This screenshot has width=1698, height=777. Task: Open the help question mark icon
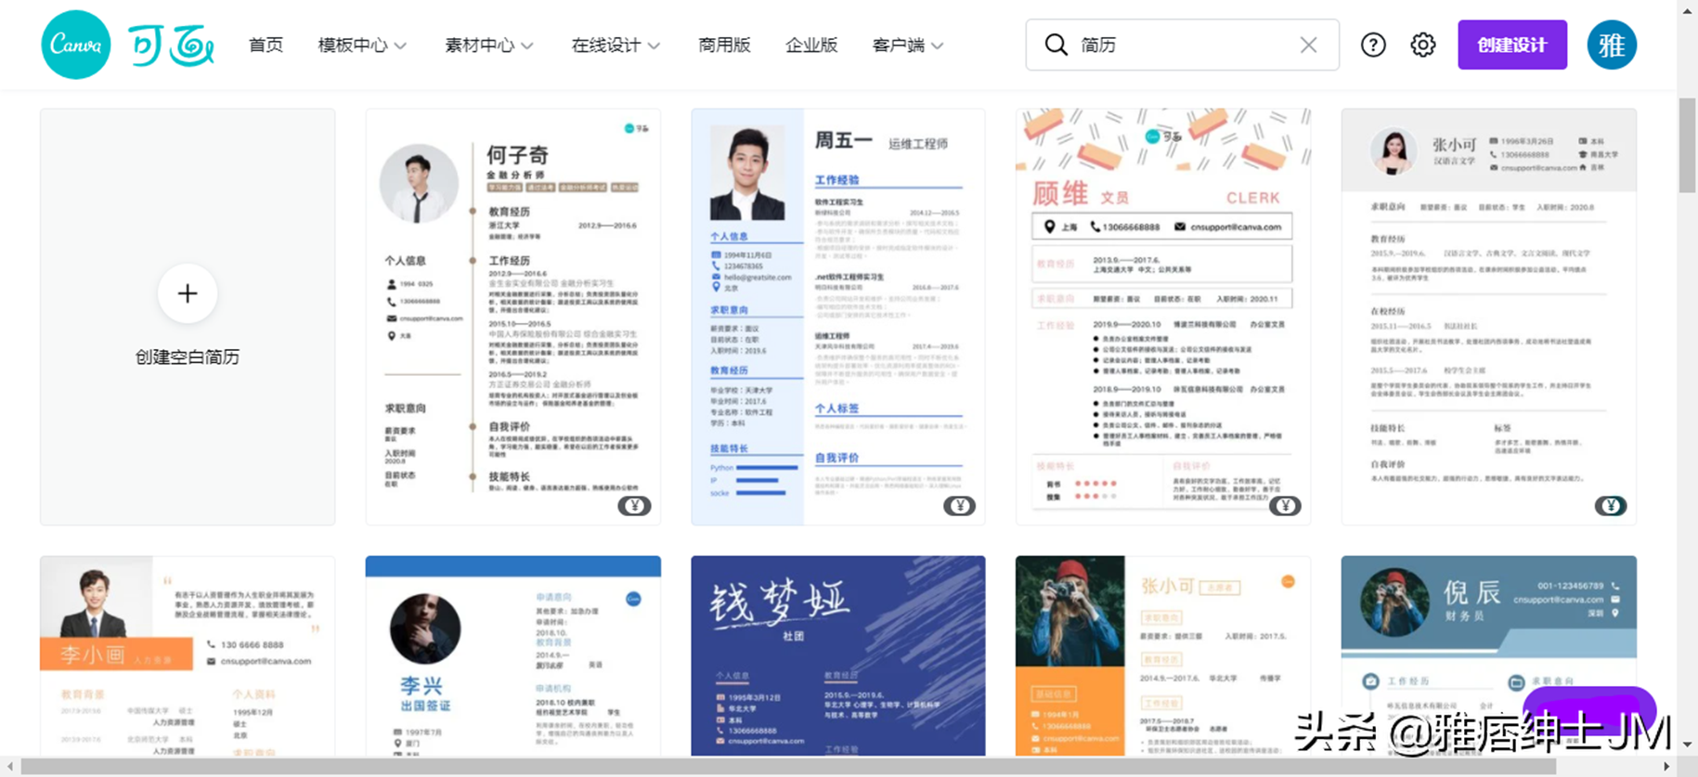[1373, 45]
